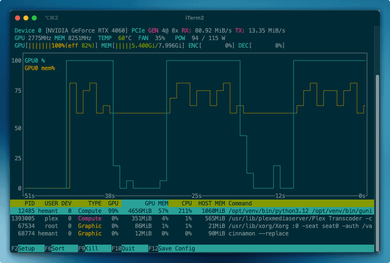Click the 12s time axis label
390x263 pixels.
click(280, 196)
